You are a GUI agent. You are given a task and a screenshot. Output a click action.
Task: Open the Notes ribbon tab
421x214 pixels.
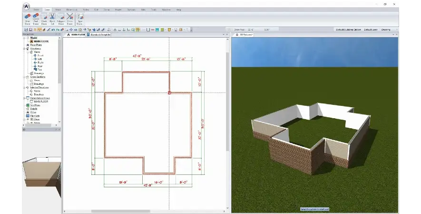[86, 10]
